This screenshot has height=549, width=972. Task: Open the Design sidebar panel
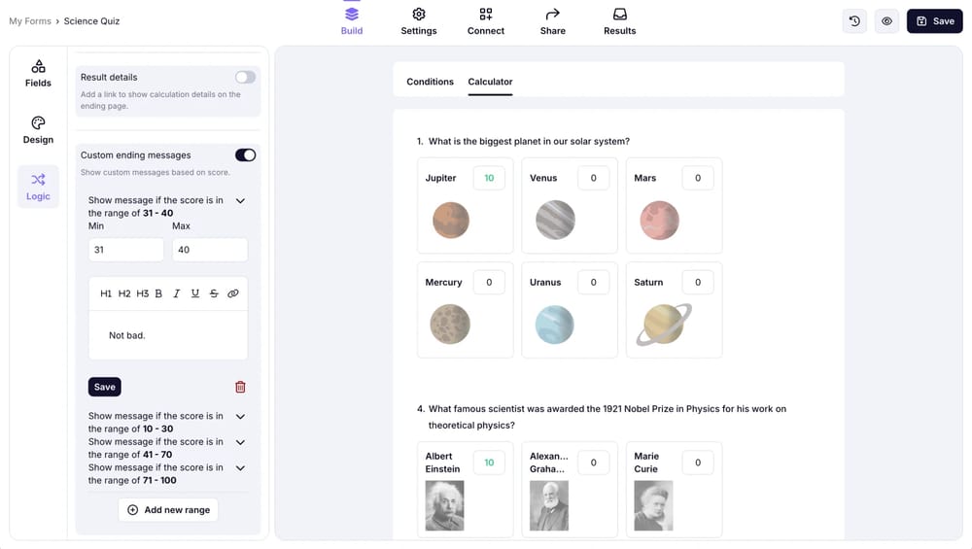38,129
